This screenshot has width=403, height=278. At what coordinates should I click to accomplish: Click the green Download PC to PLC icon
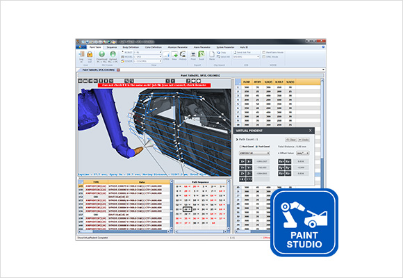(x=101, y=54)
